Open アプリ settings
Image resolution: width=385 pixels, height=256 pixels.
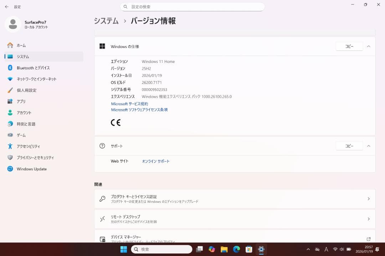(21, 101)
